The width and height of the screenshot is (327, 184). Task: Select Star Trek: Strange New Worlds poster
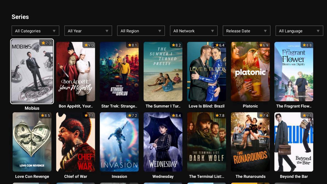119,71
